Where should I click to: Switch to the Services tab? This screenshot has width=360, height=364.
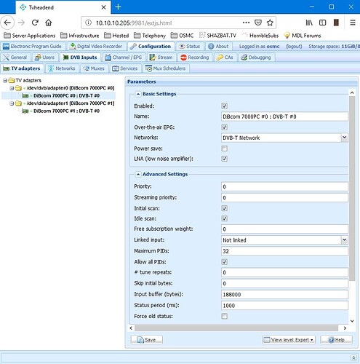pyautogui.click(x=125, y=68)
